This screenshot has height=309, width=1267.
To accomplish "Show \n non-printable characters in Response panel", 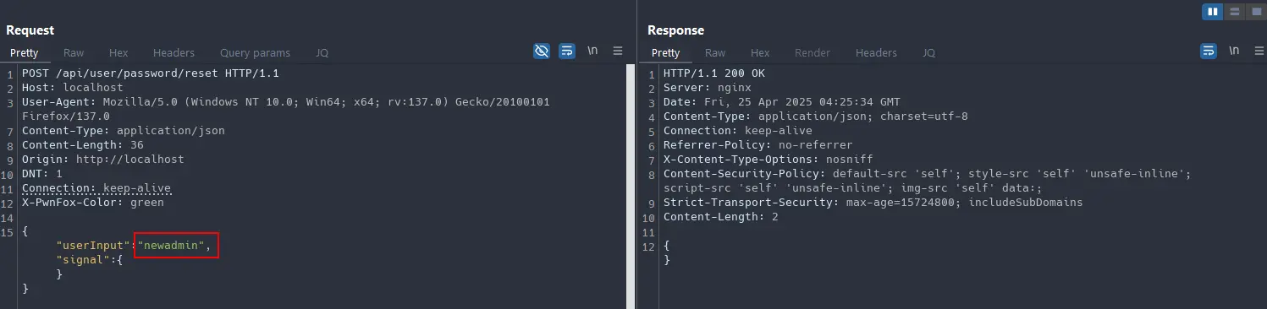I will 1234,51.
